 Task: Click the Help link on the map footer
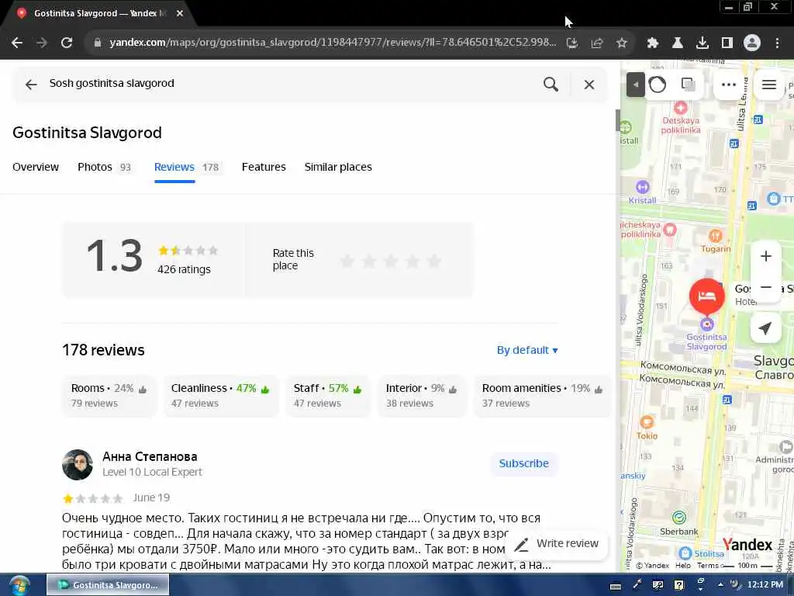pos(682,566)
